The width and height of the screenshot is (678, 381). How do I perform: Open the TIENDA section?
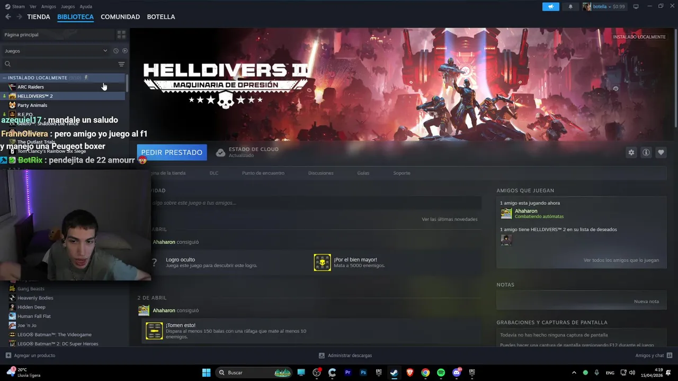(x=39, y=17)
